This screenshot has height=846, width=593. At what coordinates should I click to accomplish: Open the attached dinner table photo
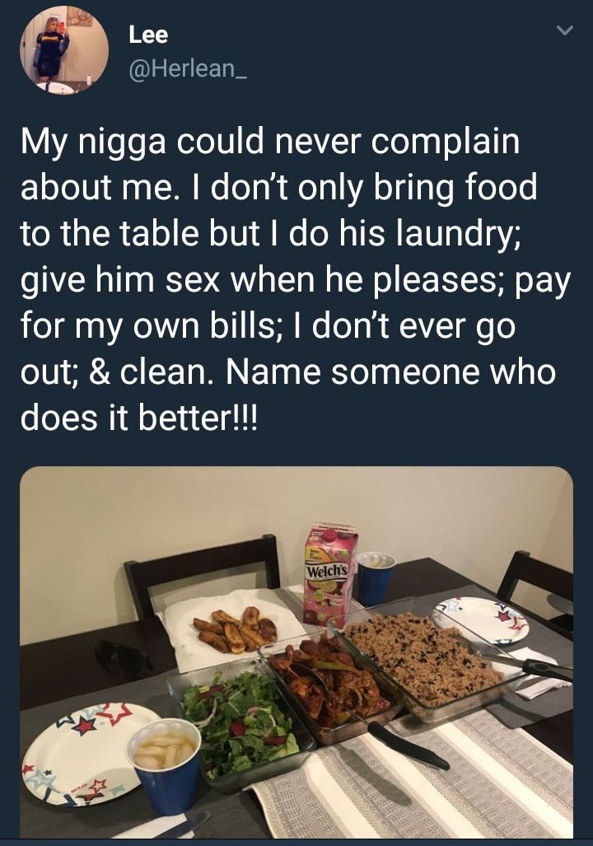click(x=296, y=652)
